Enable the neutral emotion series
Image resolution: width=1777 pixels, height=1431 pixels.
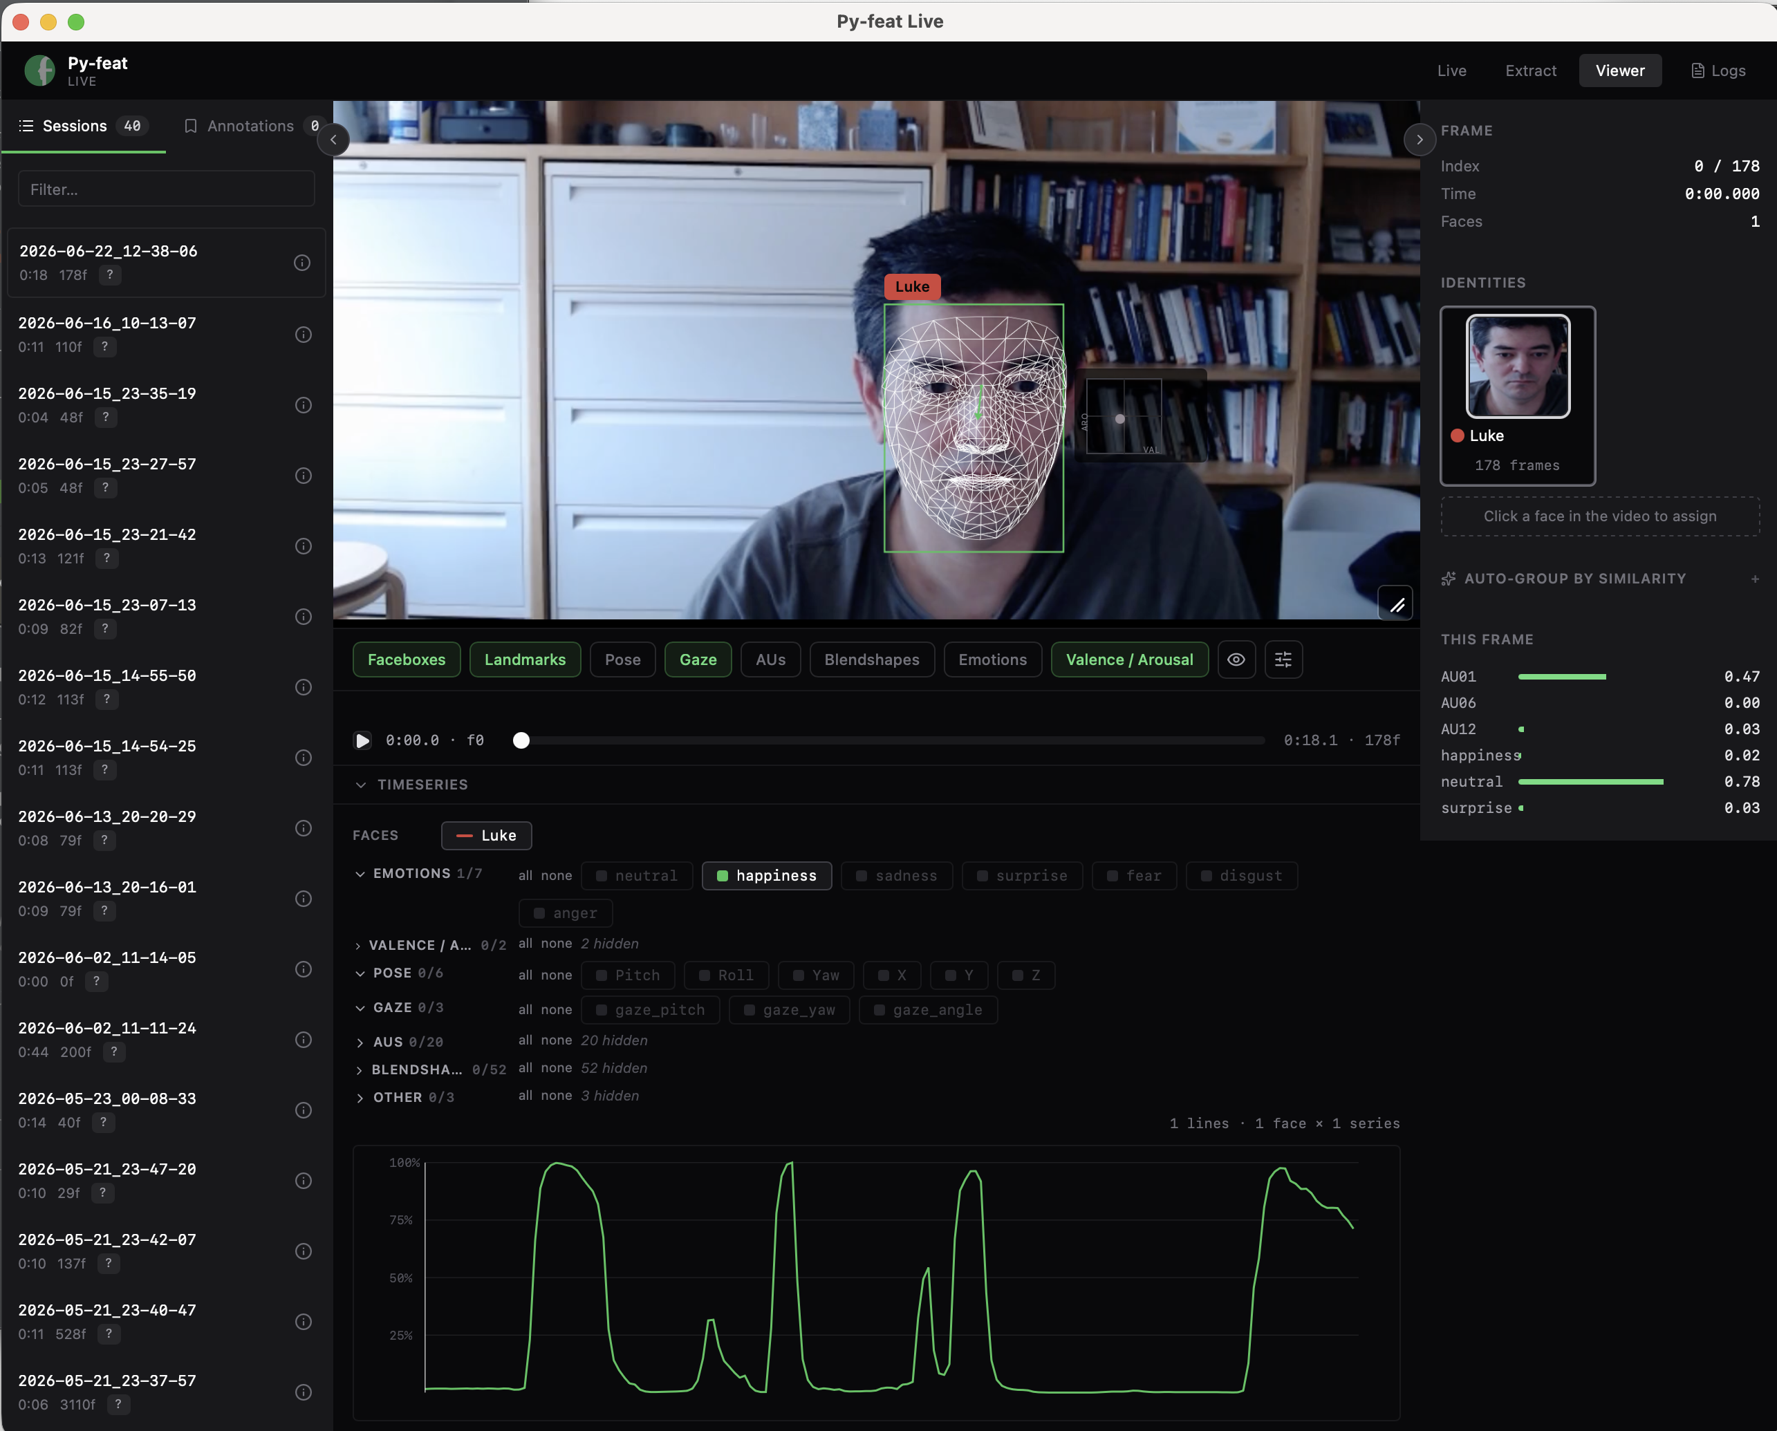pyautogui.click(x=637, y=875)
